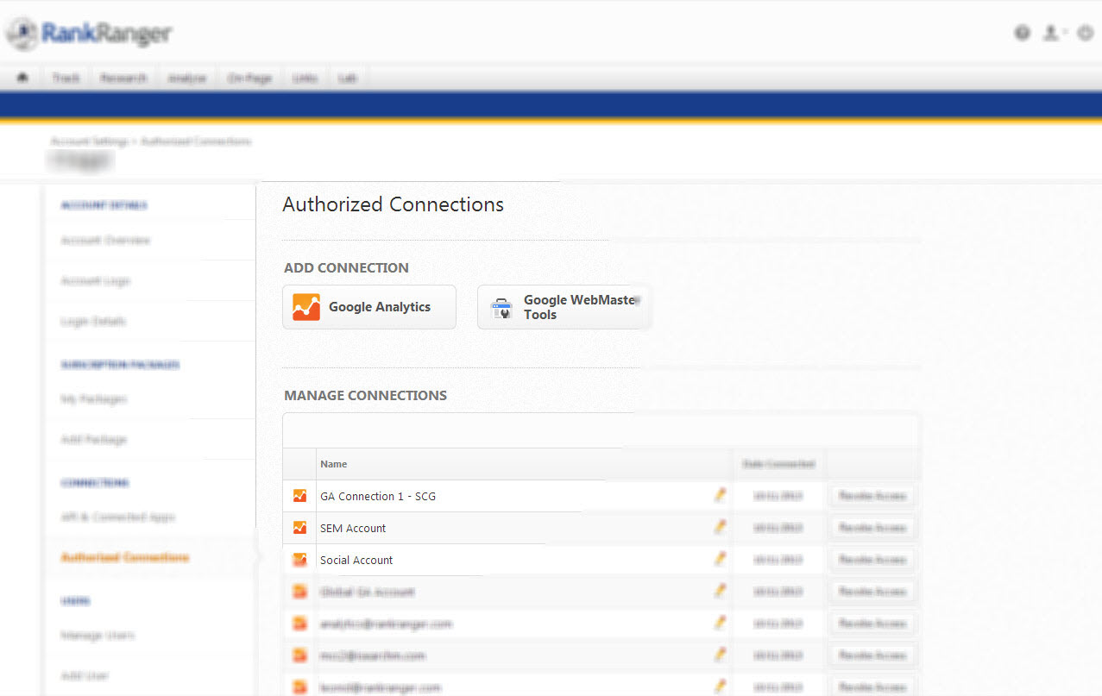Revoke access for Social Account
Screen dimensions: 1102x696
(x=872, y=560)
